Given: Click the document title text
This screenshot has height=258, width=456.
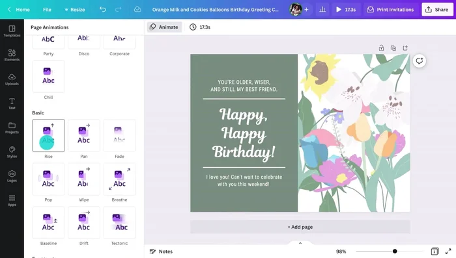Looking at the screenshot, I should [x=215, y=9].
